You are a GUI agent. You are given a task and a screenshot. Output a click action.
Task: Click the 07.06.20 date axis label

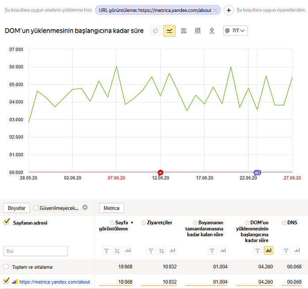[116, 178]
